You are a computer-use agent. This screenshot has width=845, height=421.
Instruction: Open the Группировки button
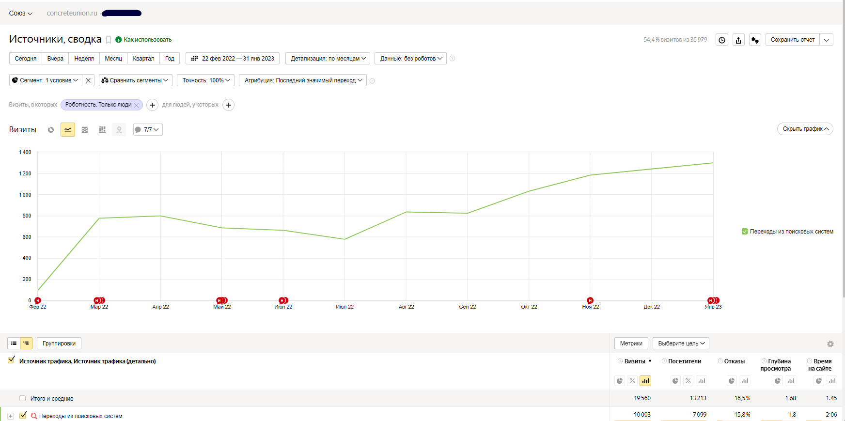pos(59,343)
